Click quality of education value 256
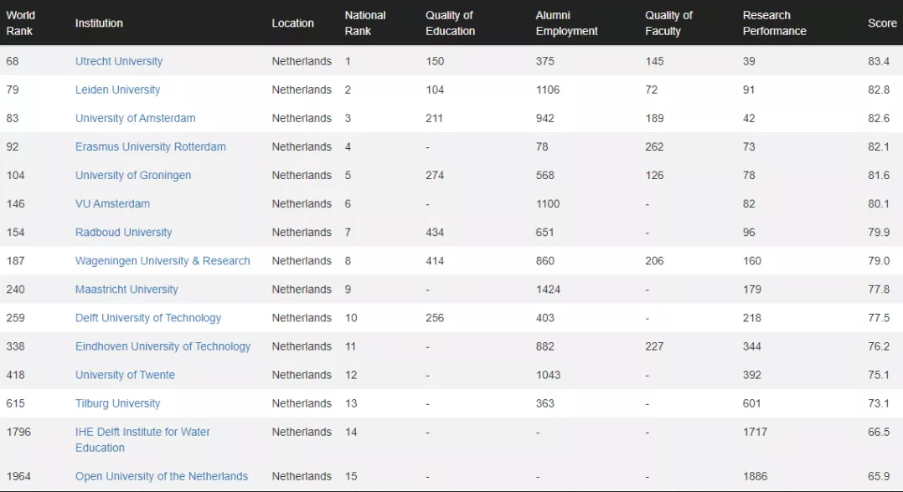 (x=435, y=318)
